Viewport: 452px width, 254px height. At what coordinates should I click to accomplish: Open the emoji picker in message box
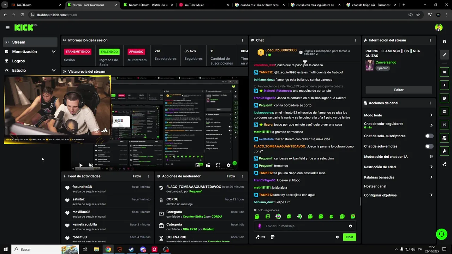350,226
